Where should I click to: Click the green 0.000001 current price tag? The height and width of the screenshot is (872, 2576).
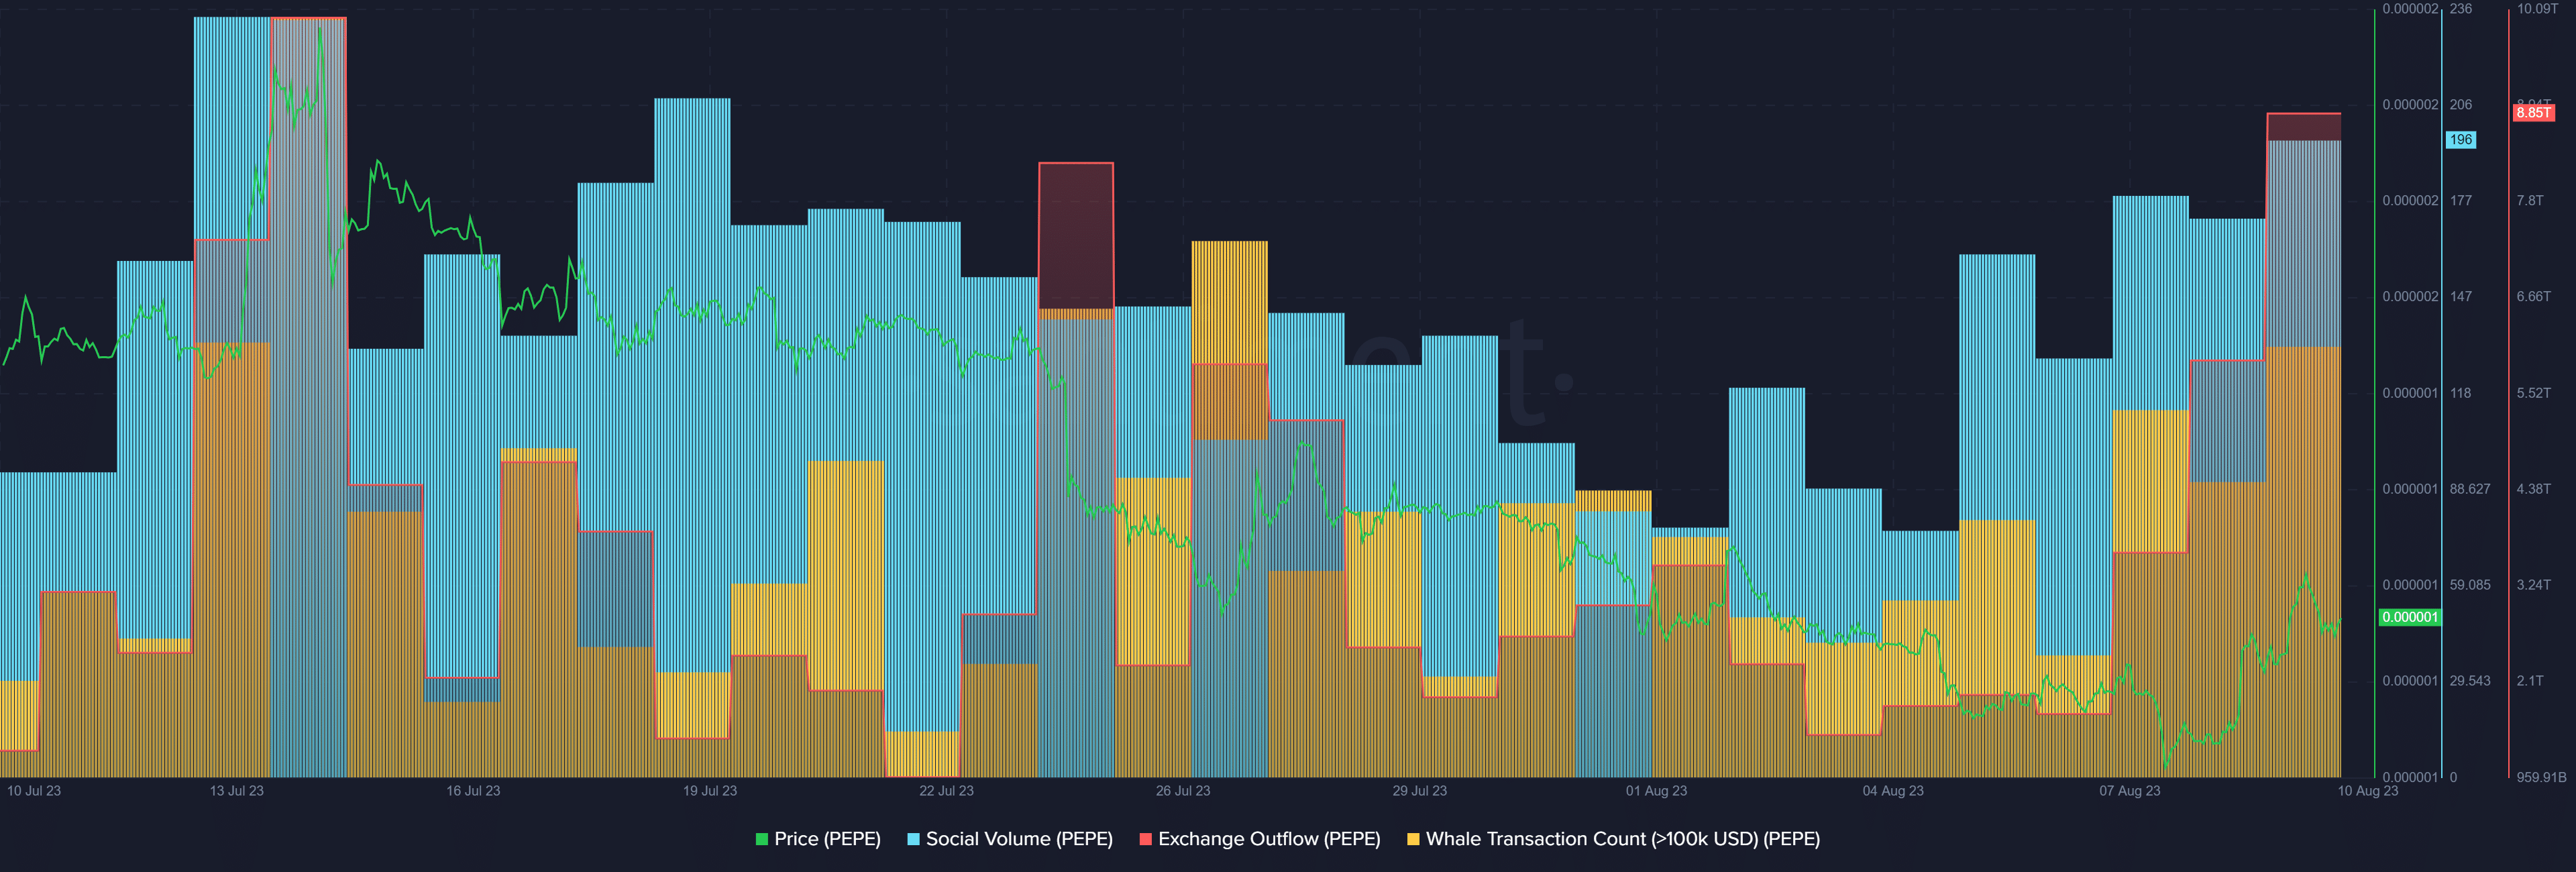pos(2410,617)
